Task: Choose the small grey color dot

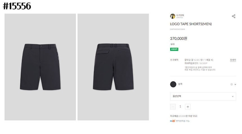Action: [232, 85]
